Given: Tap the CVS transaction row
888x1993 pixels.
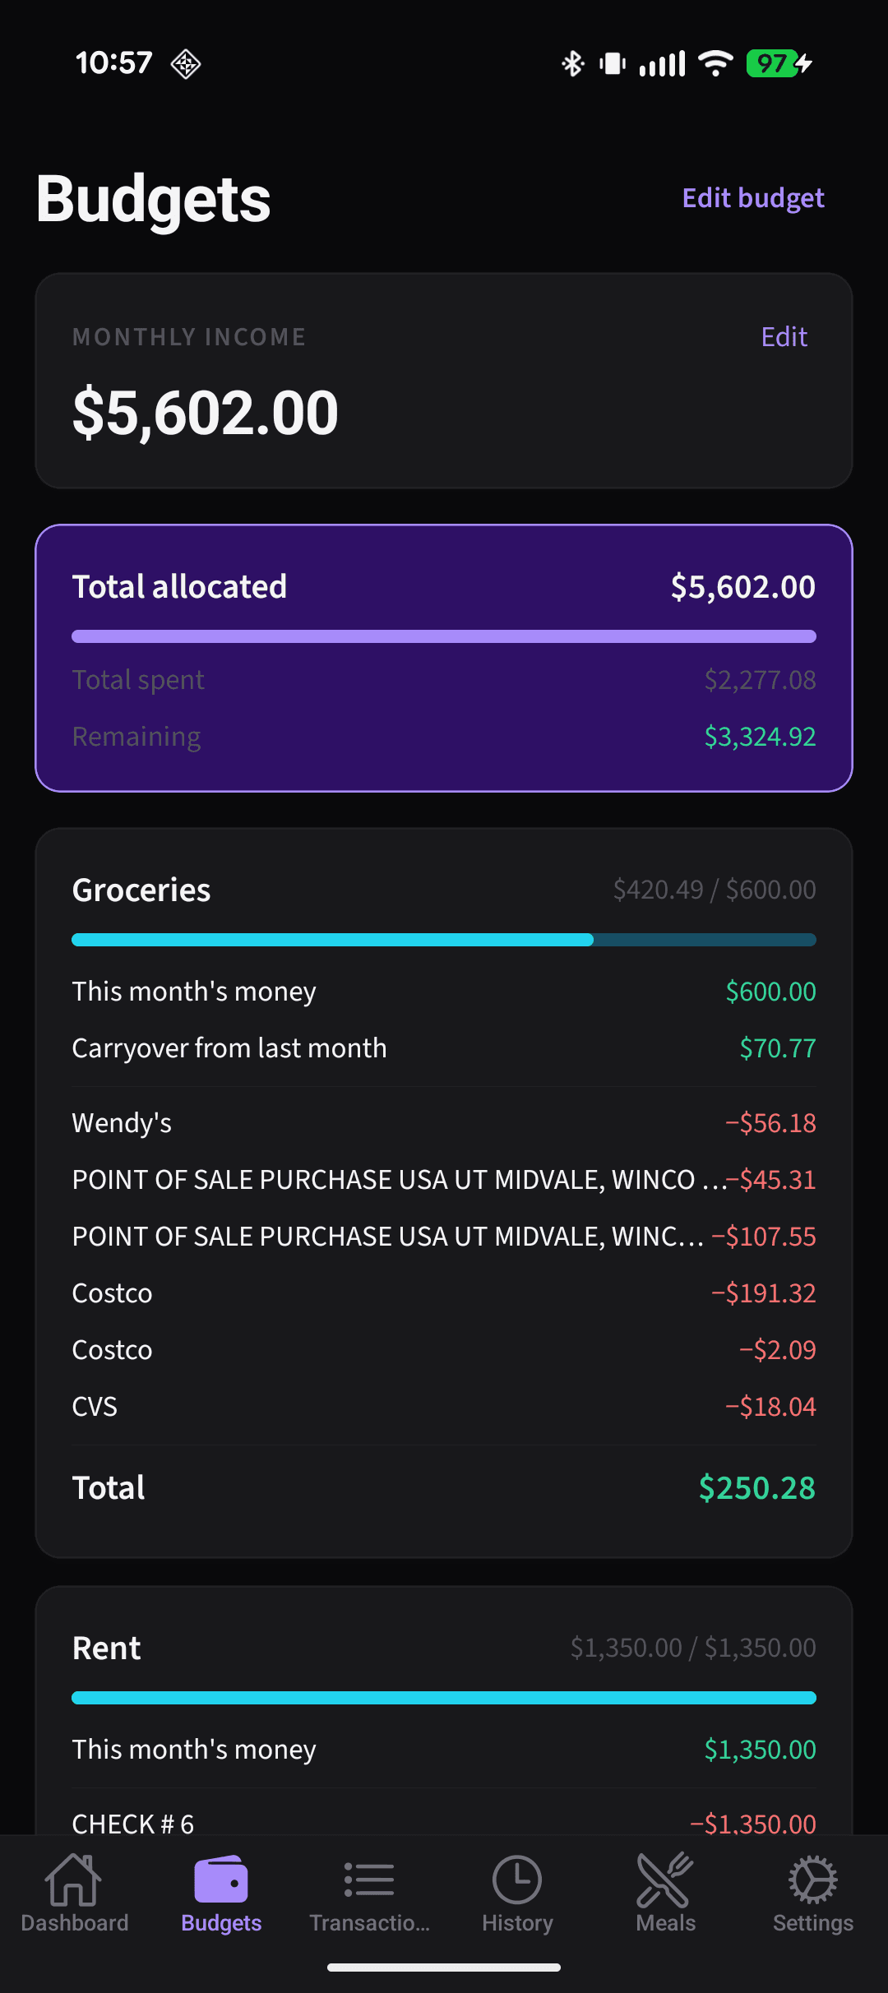Looking at the screenshot, I should (444, 1406).
